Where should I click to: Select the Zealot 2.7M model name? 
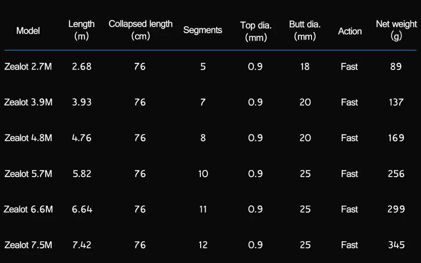(28, 66)
